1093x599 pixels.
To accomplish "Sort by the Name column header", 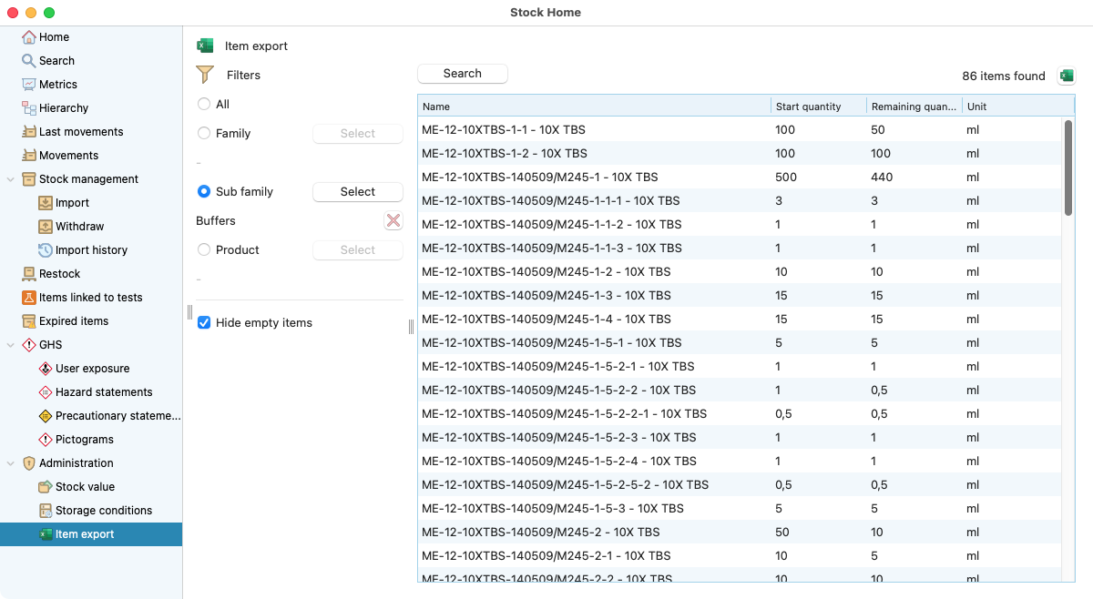I will (594, 107).
